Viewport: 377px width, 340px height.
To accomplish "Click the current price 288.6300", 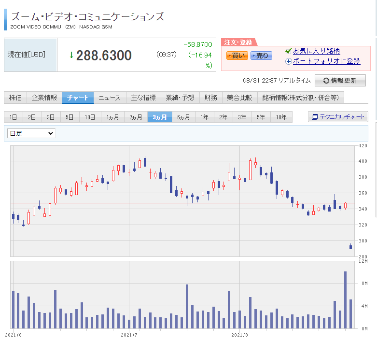I will click(x=104, y=55).
